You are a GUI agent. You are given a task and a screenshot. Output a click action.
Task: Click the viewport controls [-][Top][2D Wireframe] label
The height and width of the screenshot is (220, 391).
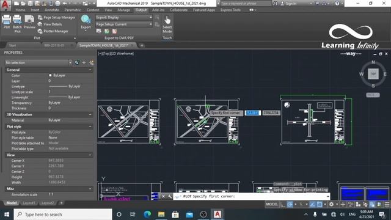click(115, 53)
